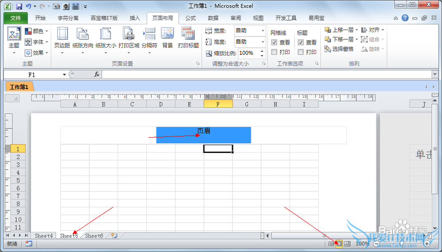442x252 pixels.
Task: Open the Margins (页边距) menu
Action: pos(62,41)
